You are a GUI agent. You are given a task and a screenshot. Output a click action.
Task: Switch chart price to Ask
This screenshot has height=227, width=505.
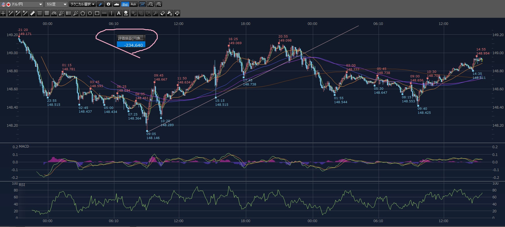point(133,4)
